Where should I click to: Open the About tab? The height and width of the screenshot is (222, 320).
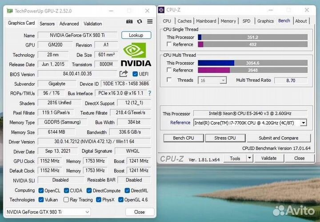click(301, 21)
